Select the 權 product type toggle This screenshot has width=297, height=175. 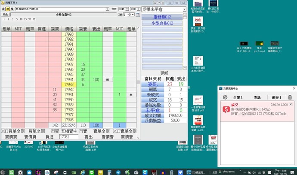point(12,9)
